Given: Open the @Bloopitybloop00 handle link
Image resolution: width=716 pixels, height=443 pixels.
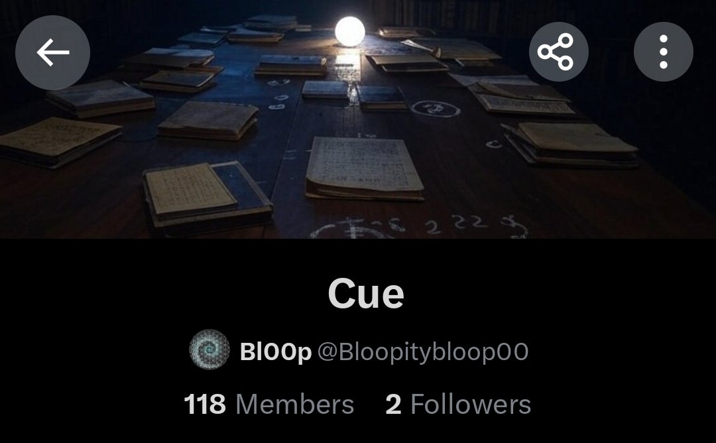Looking at the screenshot, I should [423, 351].
